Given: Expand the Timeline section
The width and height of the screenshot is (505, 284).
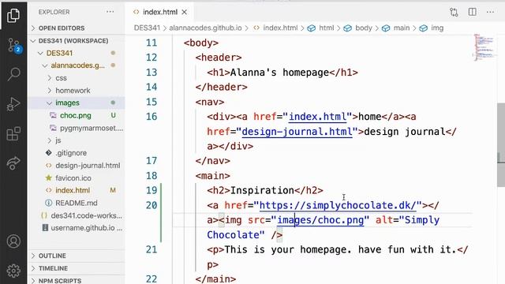Looking at the screenshot, I should click(77, 268).
